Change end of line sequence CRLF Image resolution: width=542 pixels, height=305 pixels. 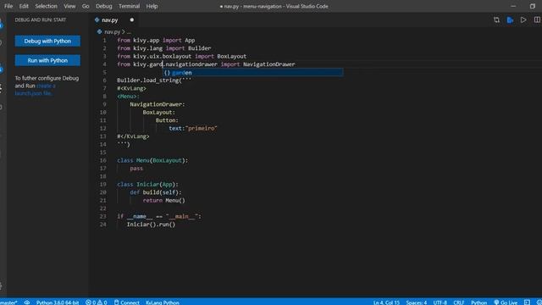(459, 302)
